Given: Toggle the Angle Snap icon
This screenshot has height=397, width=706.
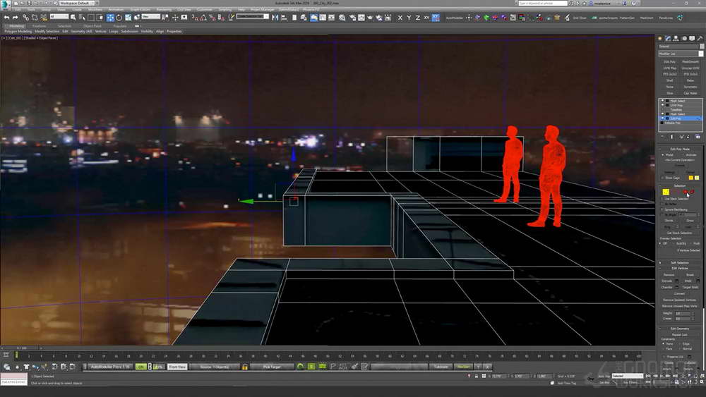Looking at the screenshot, I should pyautogui.click(x=203, y=18).
